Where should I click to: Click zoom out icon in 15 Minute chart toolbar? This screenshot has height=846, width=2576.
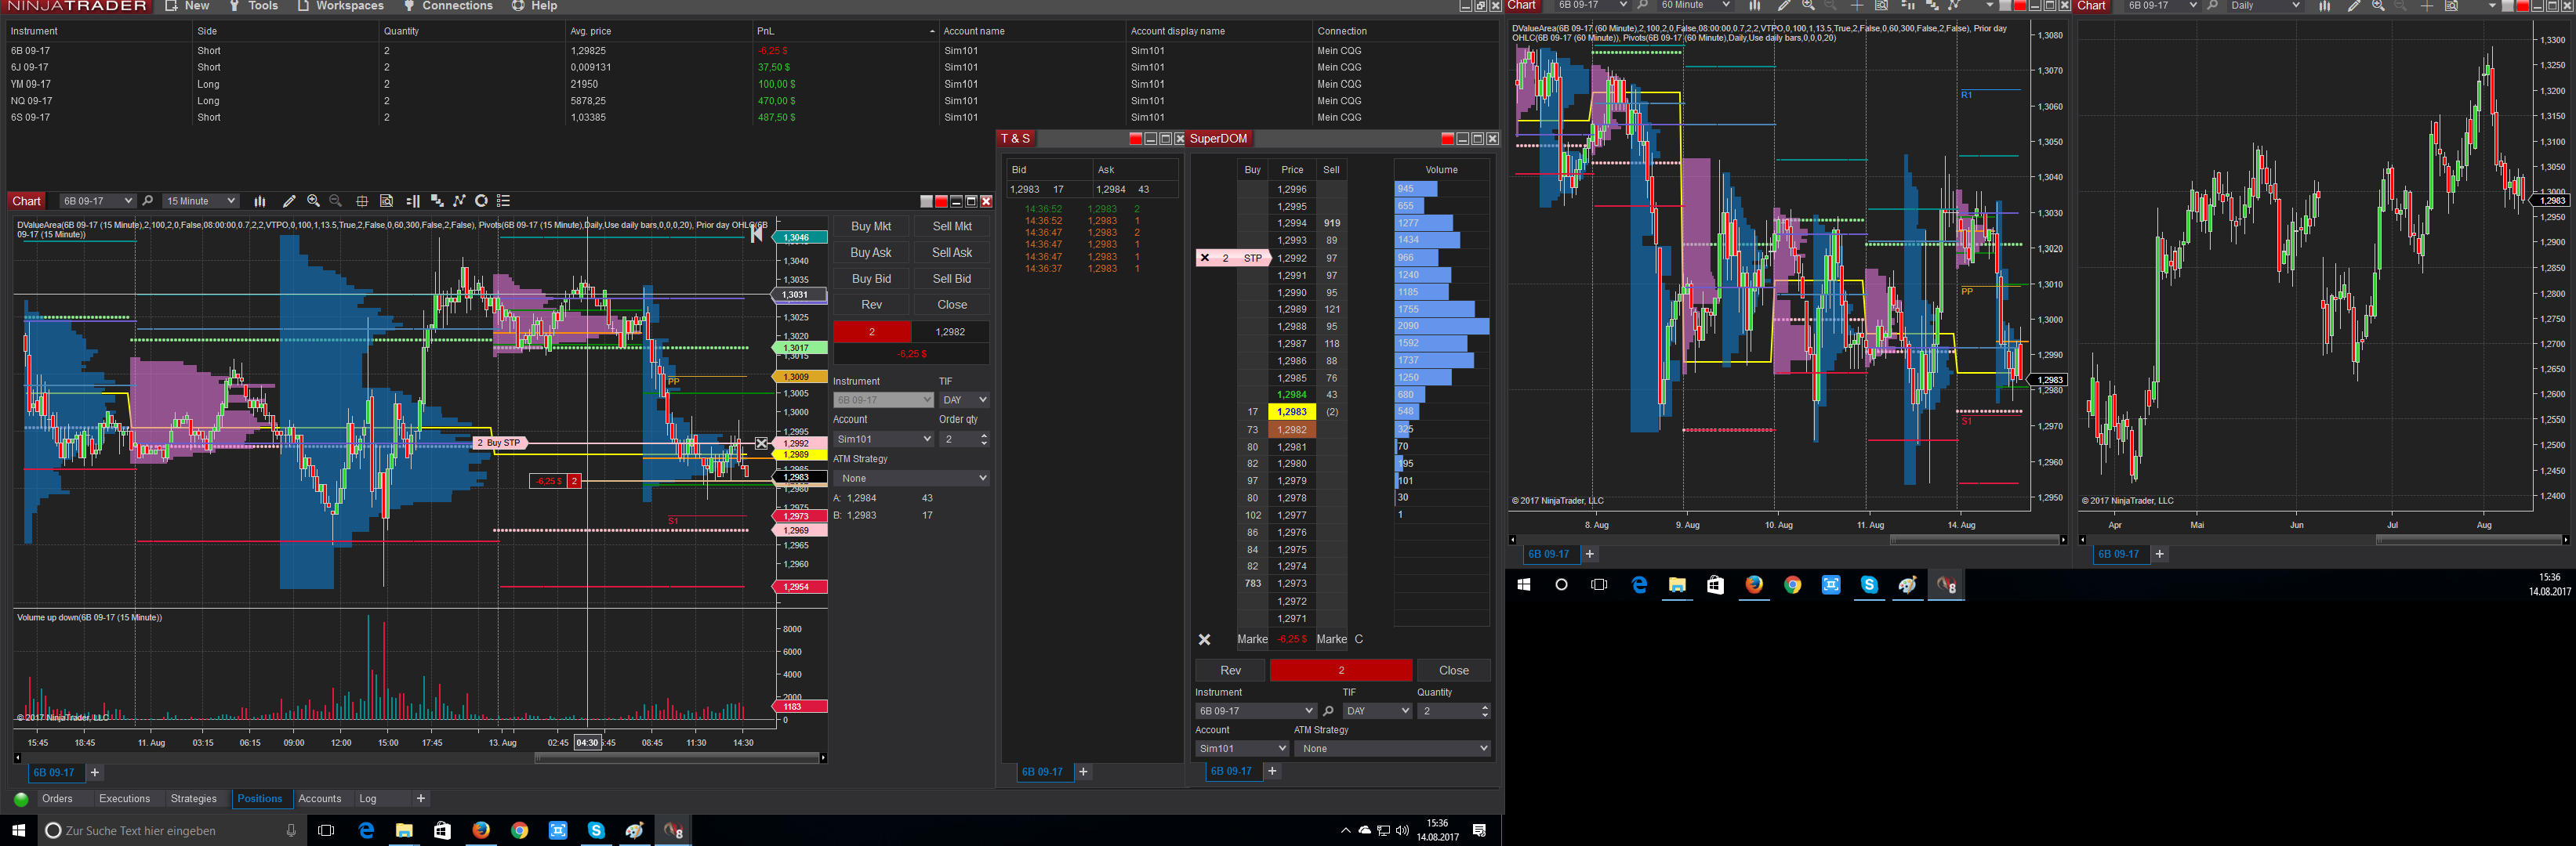336,201
